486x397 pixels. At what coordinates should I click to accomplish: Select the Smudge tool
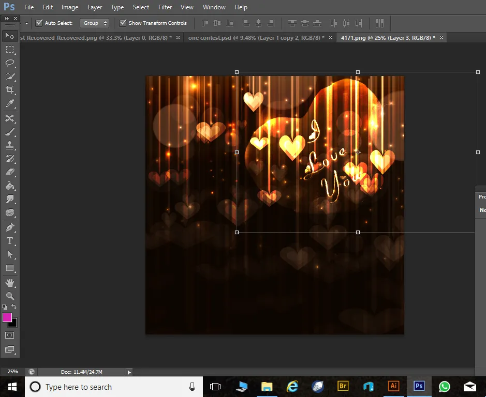tap(10, 199)
